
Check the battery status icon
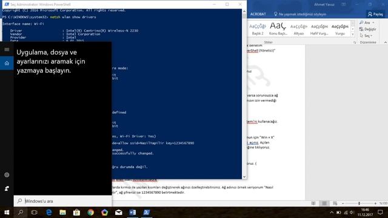(x=338, y=213)
